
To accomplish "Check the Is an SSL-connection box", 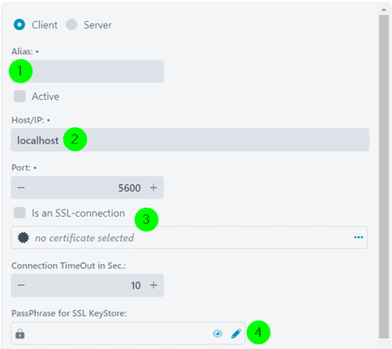I will point(19,213).
